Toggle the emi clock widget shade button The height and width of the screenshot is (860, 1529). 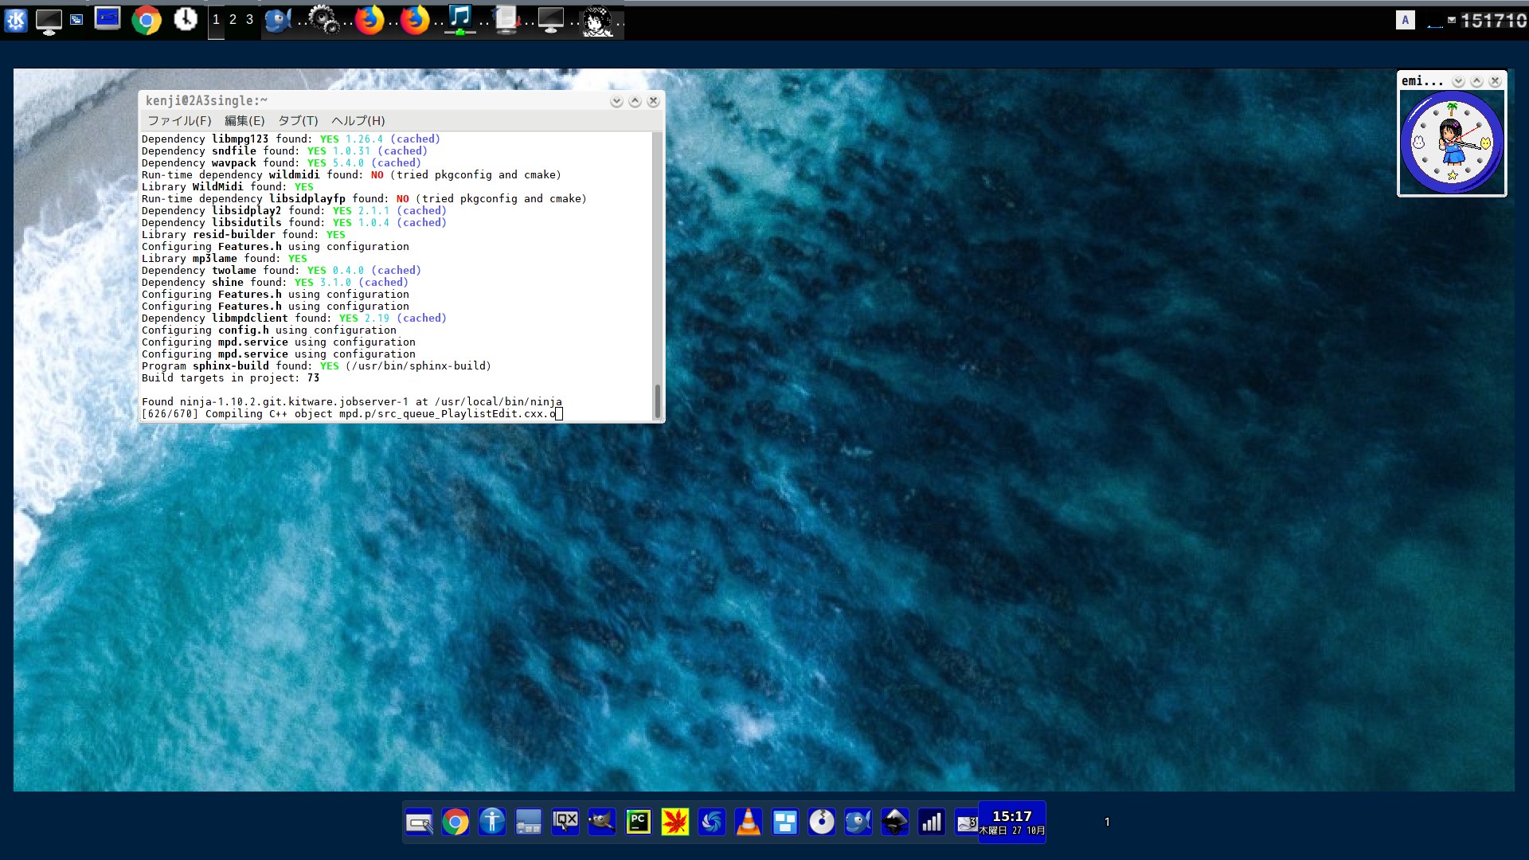tap(1477, 81)
